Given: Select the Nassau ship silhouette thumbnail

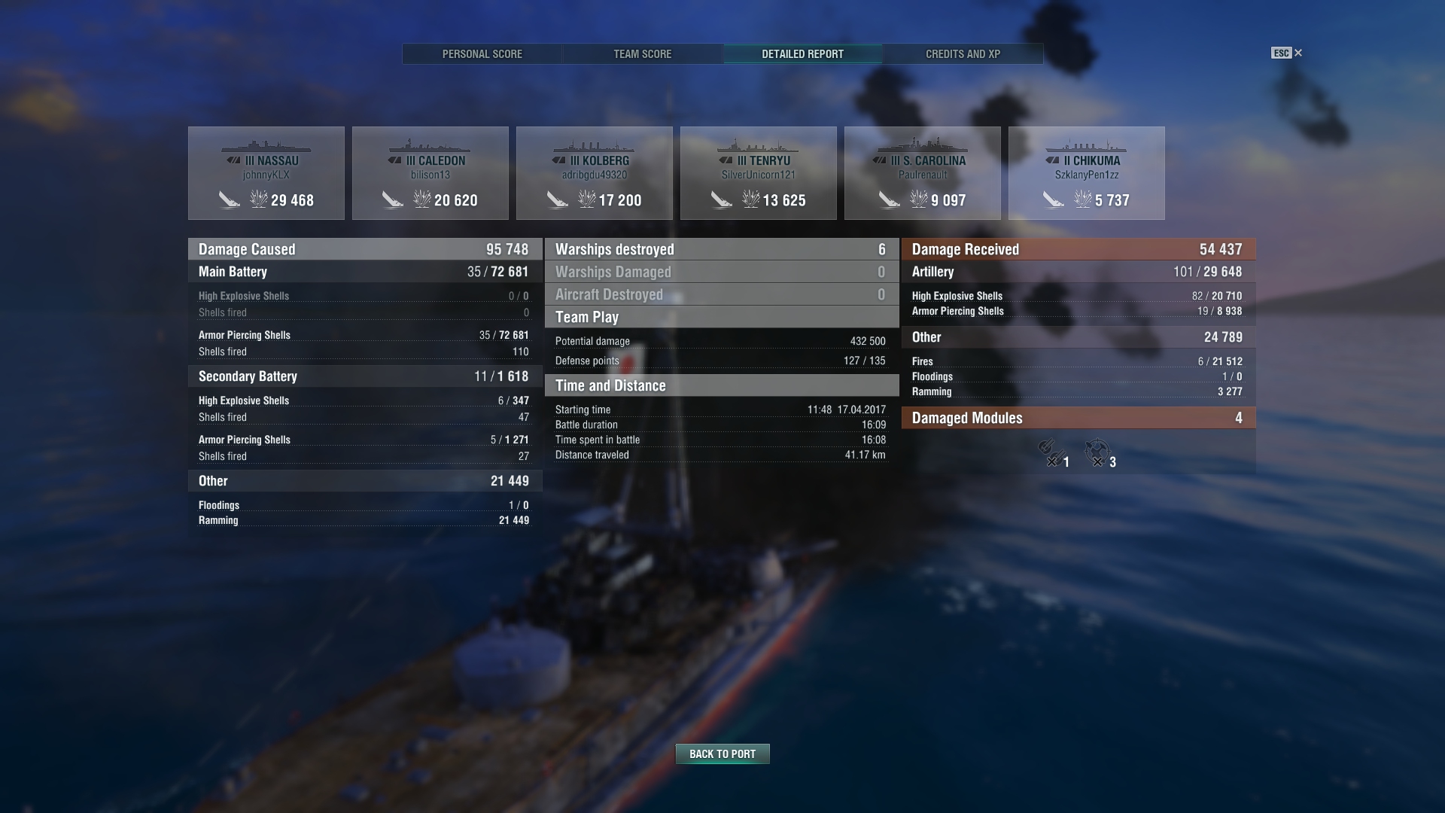Looking at the screenshot, I should point(266,145).
